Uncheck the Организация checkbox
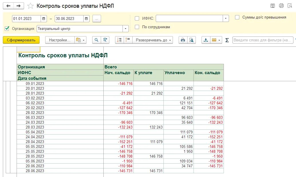 coord(7,29)
